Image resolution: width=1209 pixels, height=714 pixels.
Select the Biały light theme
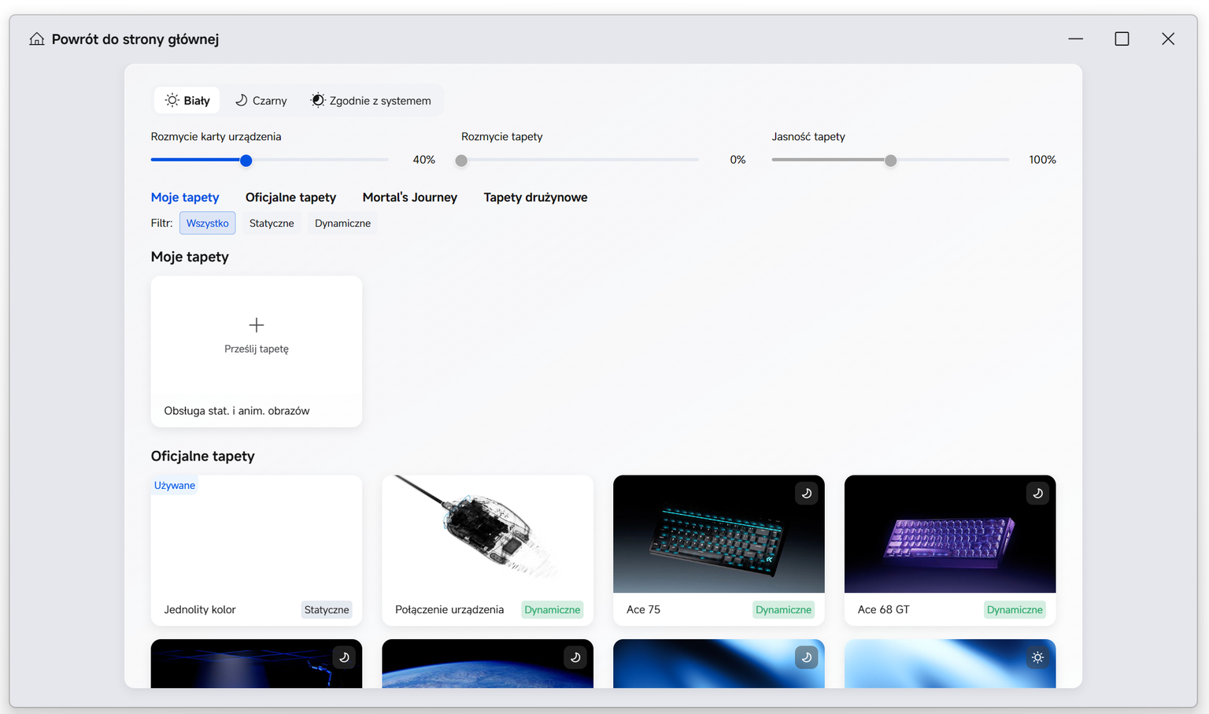(x=187, y=101)
